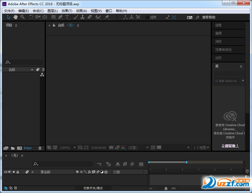252x193 pixels.
Task: Open the 编辑(E) menu
Action: [23, 11]
